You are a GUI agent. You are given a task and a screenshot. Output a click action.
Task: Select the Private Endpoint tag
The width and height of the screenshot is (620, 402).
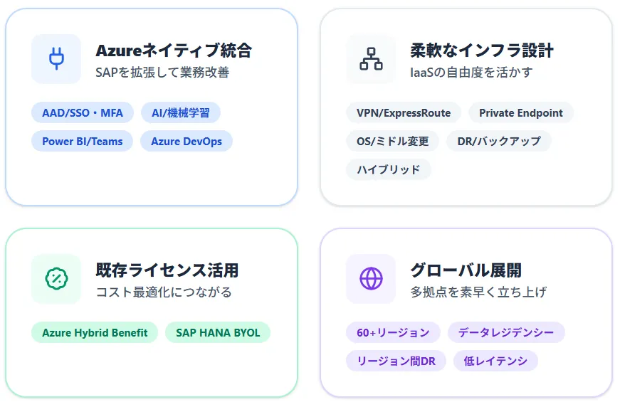click(521, 113)
